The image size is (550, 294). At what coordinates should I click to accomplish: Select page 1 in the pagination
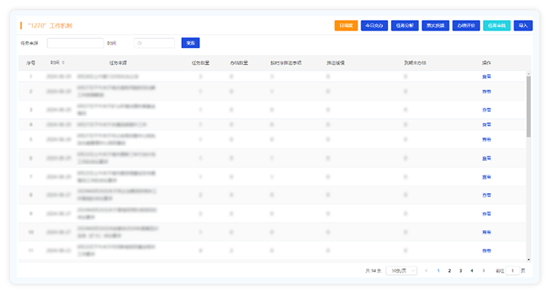pyautogui.click(x=438, y=270)
